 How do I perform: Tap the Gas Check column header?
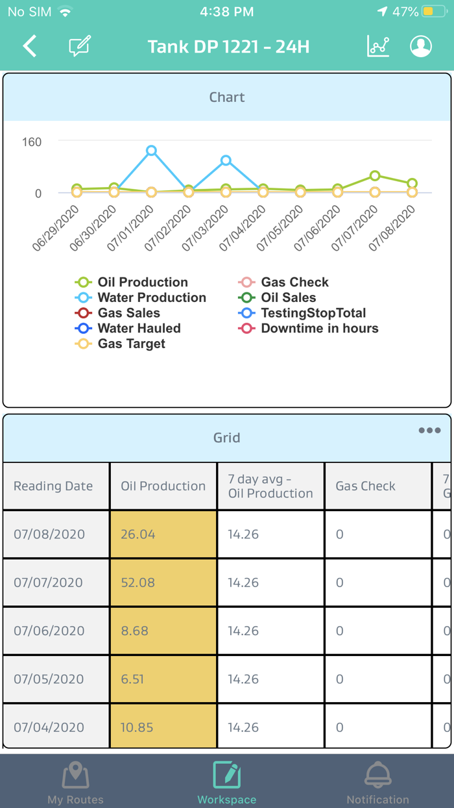click(x=365, y=486)
